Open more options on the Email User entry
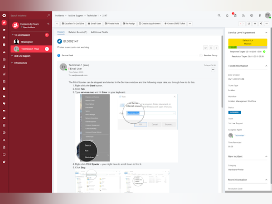The width and height of the screenshot is (272, 204). tap(213, 70)
